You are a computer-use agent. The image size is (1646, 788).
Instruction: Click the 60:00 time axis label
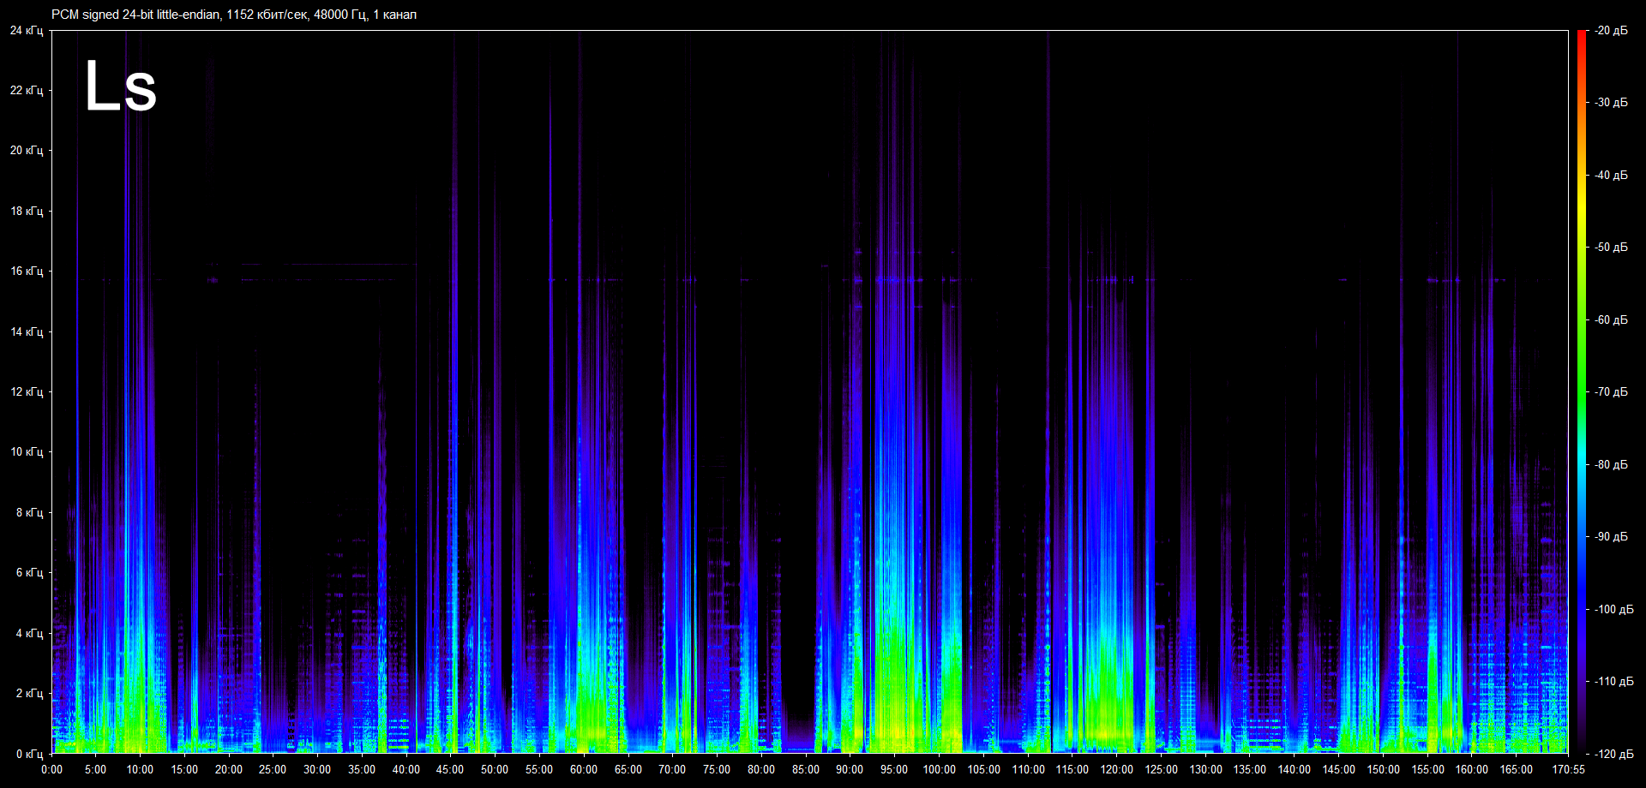click(x=583, y=769)
